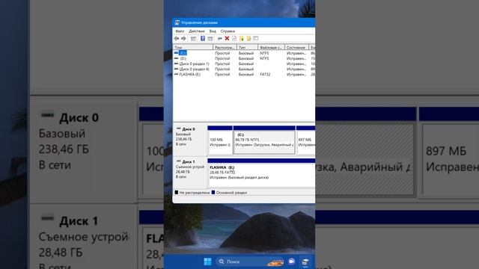Select the 897 МБ partition on Диск 0
479x269 pixels.
(305, 140)
